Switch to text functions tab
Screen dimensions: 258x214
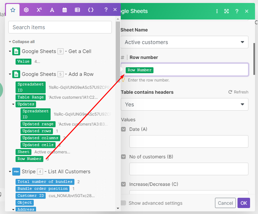52,10
